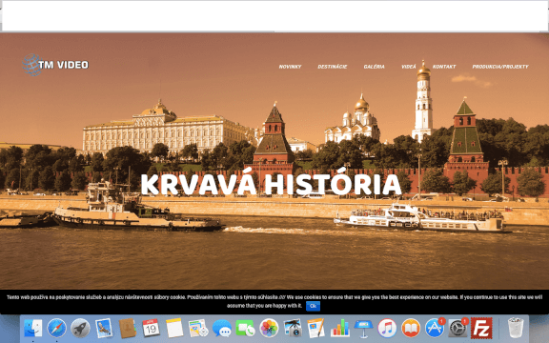Open the Trash in the Dock
549x343 pixels.
516,329
